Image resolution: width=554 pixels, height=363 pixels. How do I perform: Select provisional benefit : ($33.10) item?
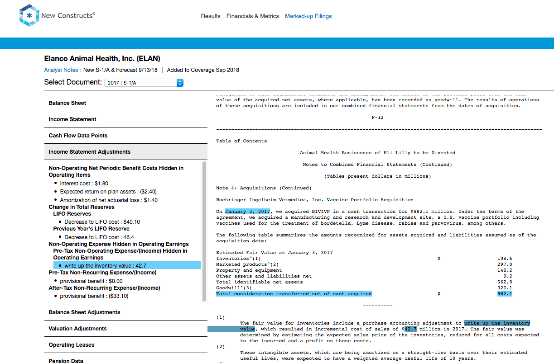pyautogui.click(x=94, y=296)
